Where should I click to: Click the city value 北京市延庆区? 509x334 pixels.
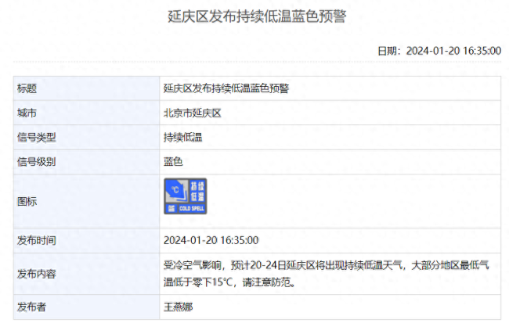(x=193, y=113)
